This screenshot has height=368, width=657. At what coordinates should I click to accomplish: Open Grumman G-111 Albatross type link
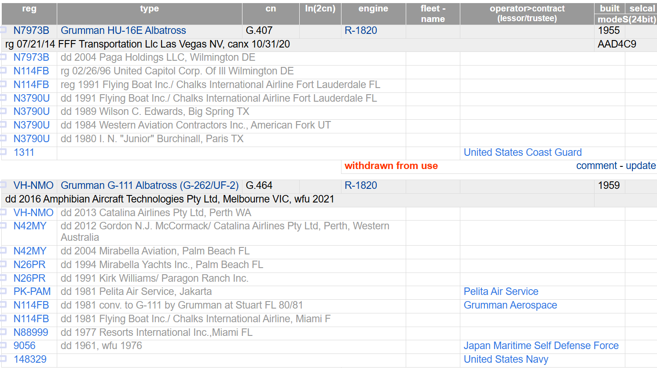150,185
